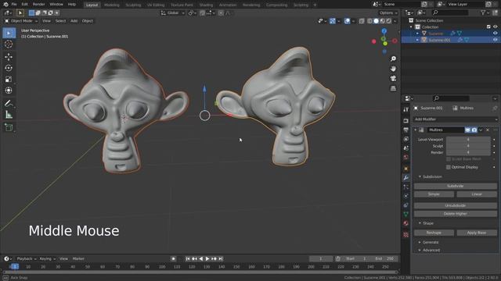Select the Rotate tool

[9, 68]
